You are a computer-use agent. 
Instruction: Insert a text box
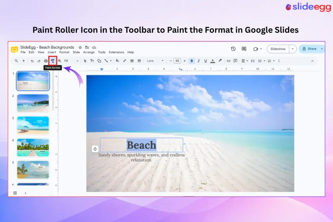[x=92, y=61]
